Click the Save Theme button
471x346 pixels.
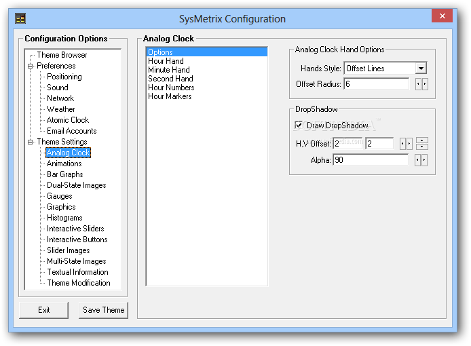pyautogui.click(x=103, y=310)
